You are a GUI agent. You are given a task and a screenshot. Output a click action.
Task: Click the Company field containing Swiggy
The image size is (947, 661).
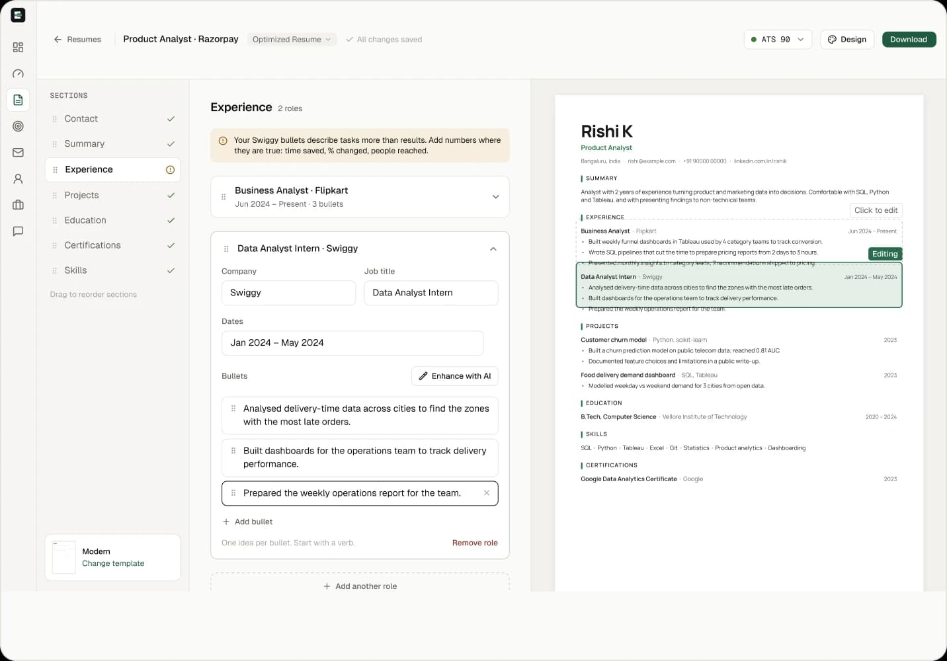(x=288, y=293)
